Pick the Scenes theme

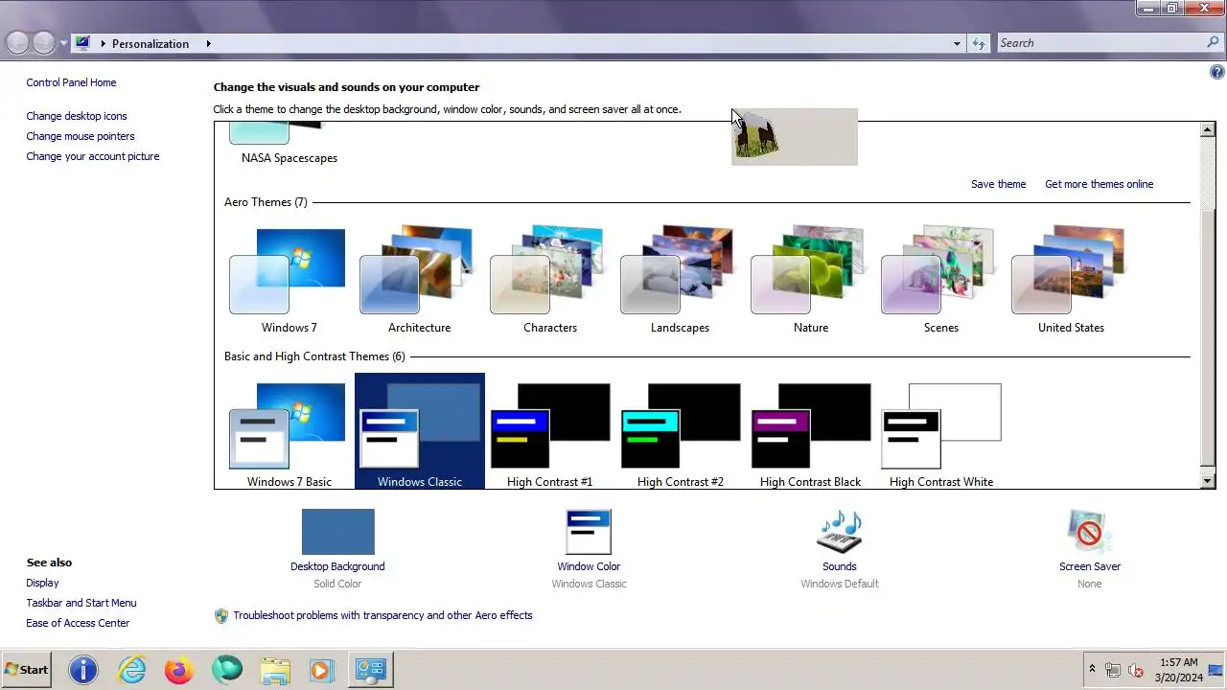(x=940, y=280)
